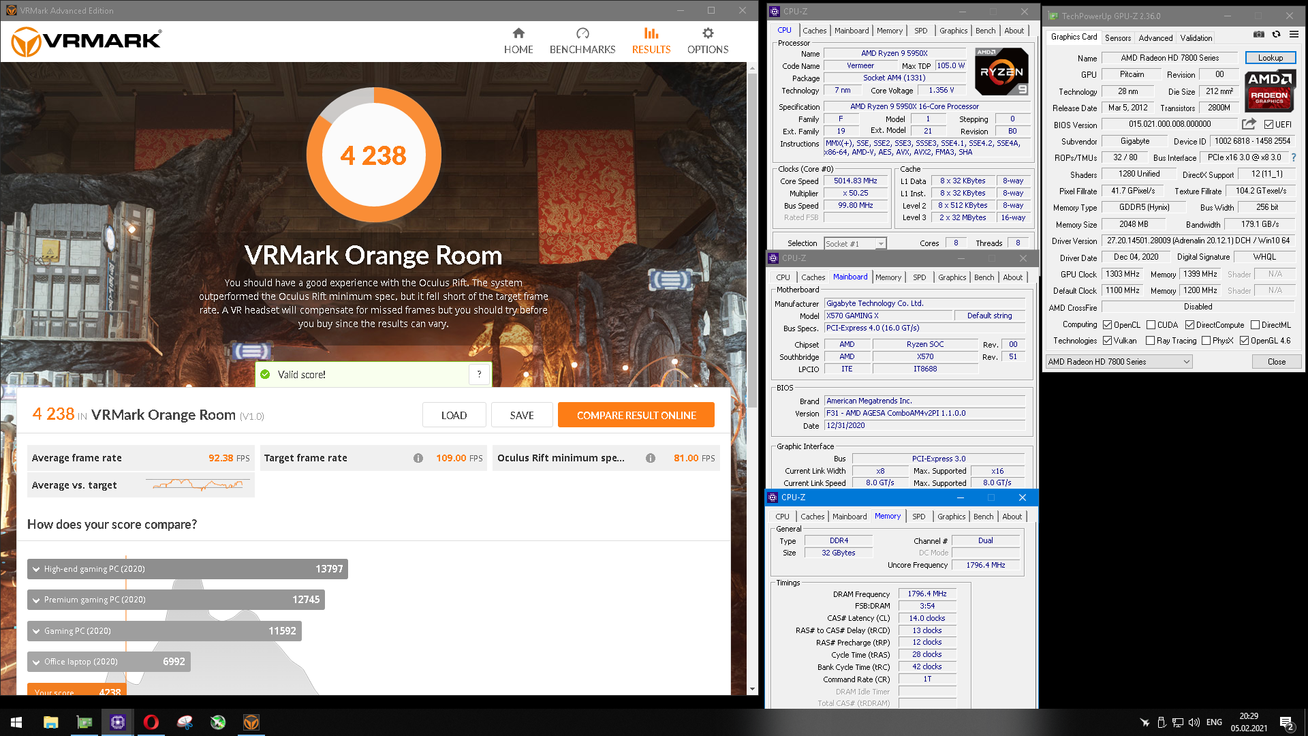Click the LOAD button
Image resolution: width=1308 pixels, height=736 pixels.
tap(454, 415)
